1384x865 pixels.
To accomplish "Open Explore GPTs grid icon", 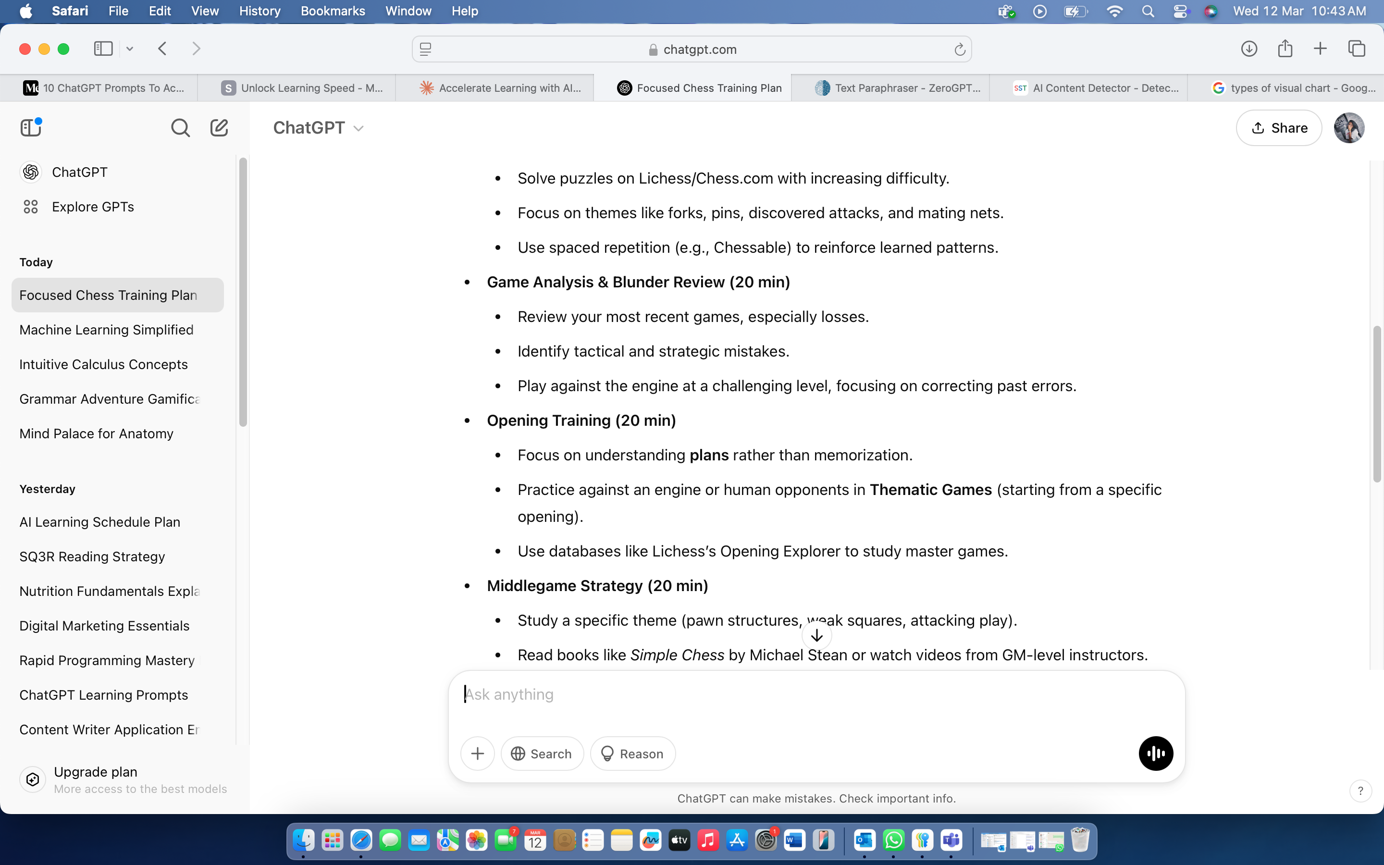I will 31,207.
